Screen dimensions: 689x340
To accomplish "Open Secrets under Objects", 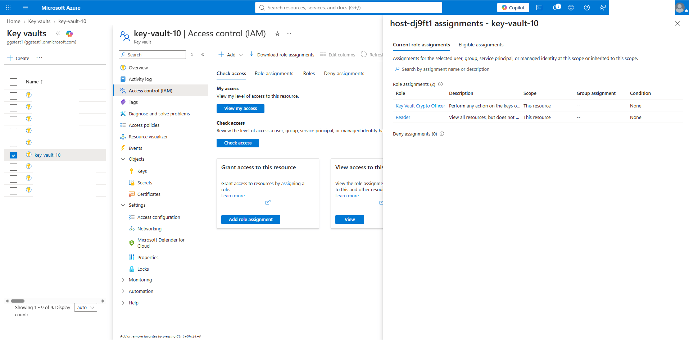I will coord(145,183).
